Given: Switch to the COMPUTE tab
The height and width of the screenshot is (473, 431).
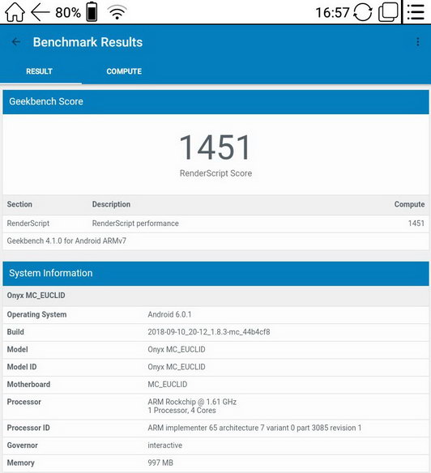Looking at the screenshot, I should click(124, 71).
